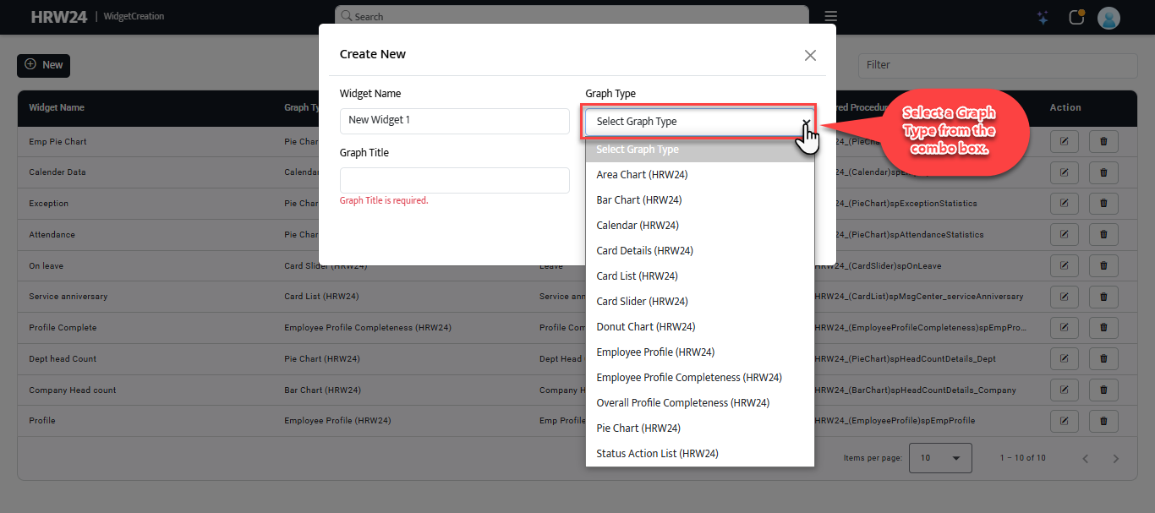
Task: Go to next page of results
Action: pos(1115,458)
